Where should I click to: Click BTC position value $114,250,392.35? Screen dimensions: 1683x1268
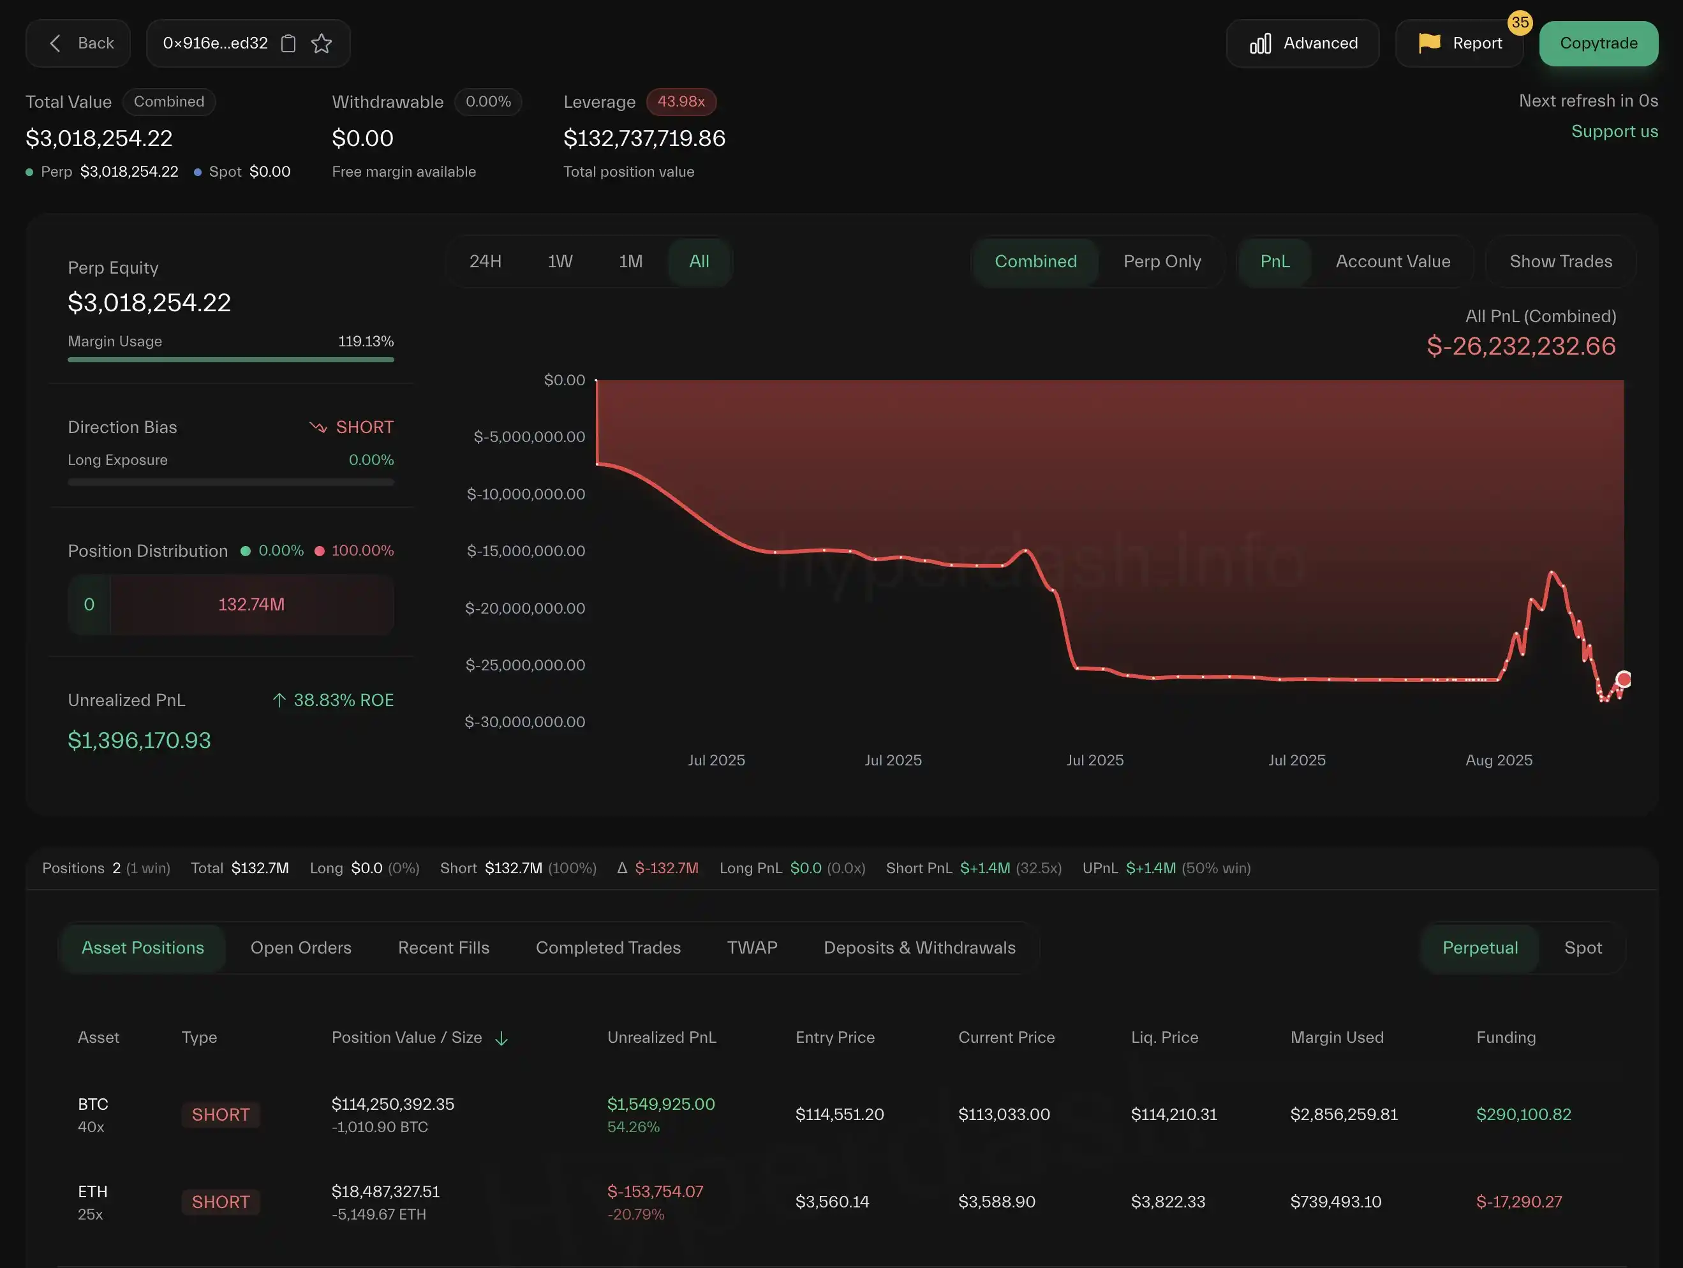(x=392, y=1105)
